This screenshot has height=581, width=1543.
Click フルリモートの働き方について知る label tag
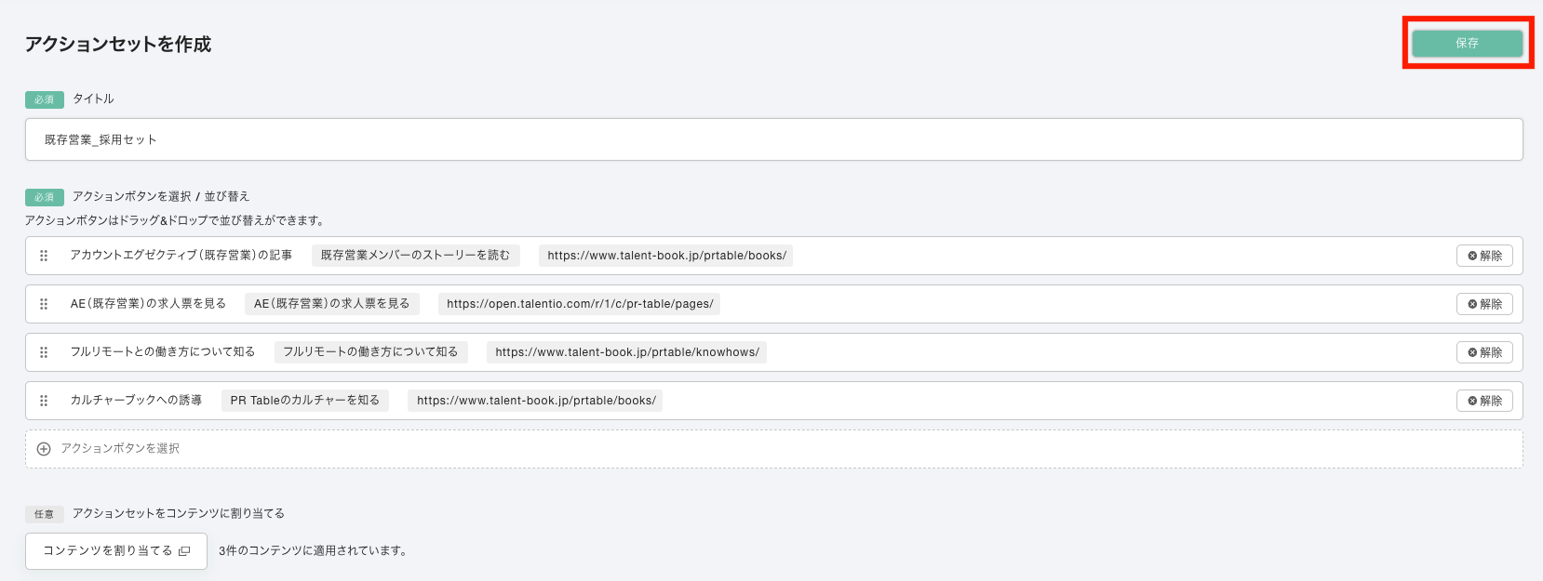pos(370,352)
